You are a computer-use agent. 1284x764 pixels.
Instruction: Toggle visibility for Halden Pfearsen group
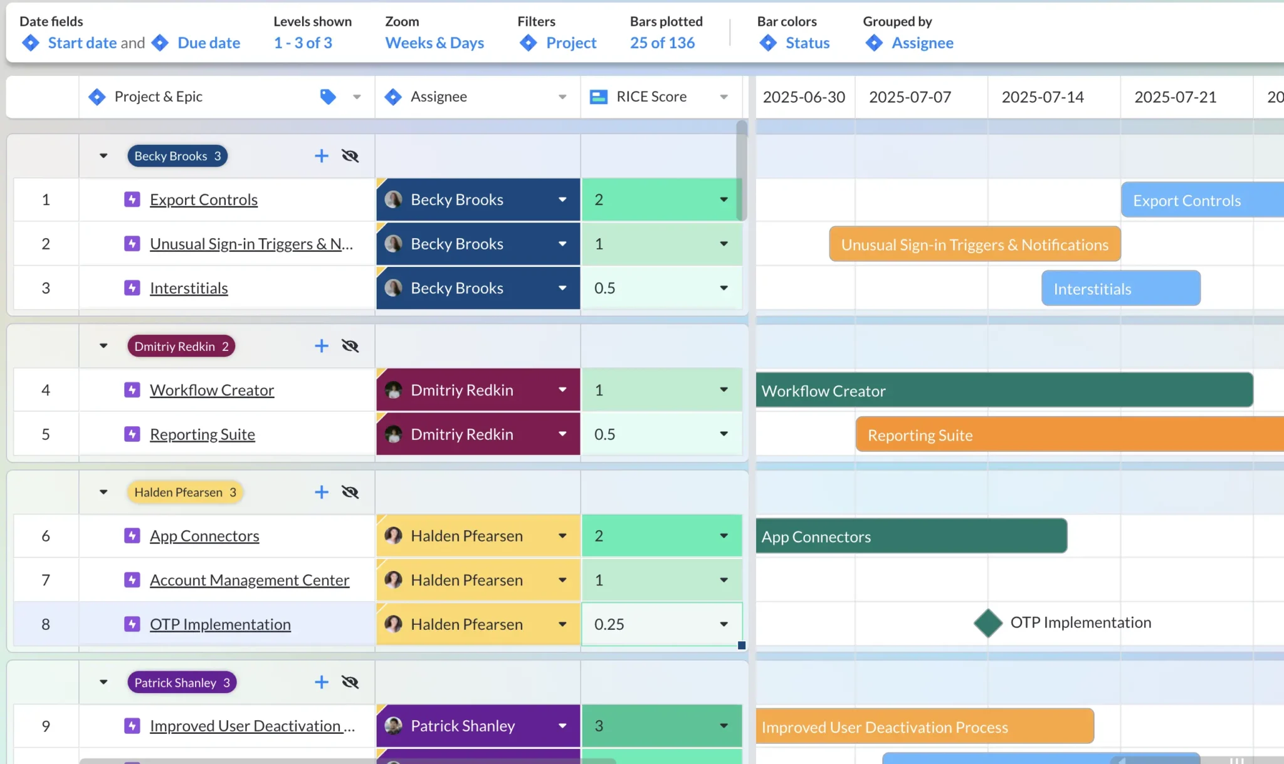click(x=350, y=491)
